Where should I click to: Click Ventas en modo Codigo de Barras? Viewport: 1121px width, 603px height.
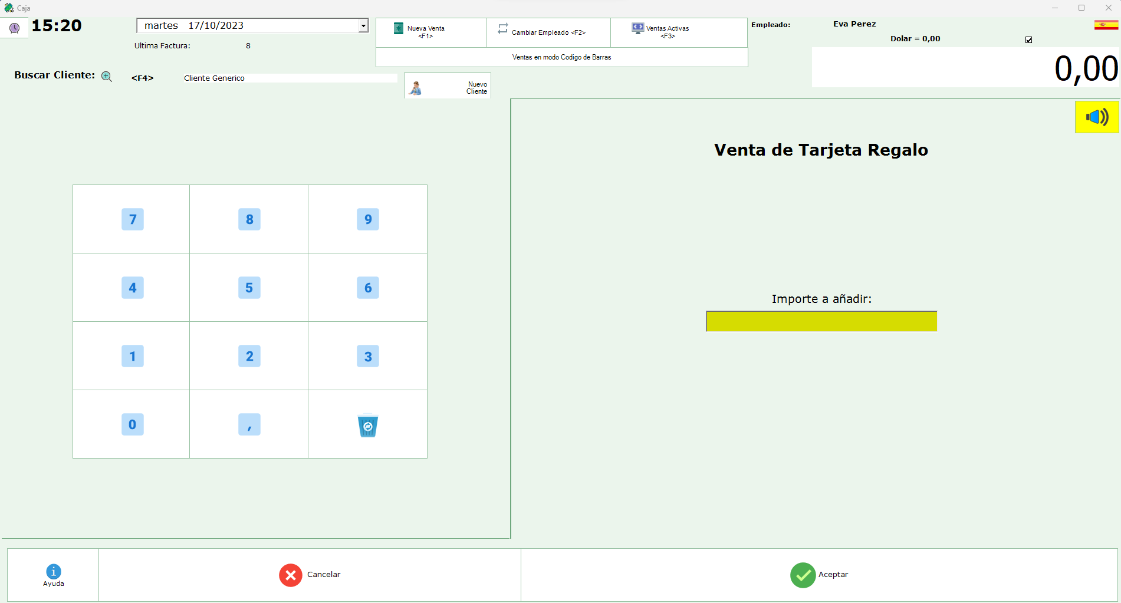point(561,57)
